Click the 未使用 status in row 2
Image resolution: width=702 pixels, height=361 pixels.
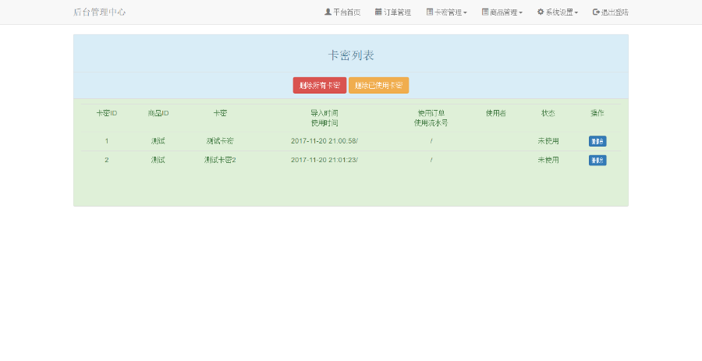[x=548, y=160]
